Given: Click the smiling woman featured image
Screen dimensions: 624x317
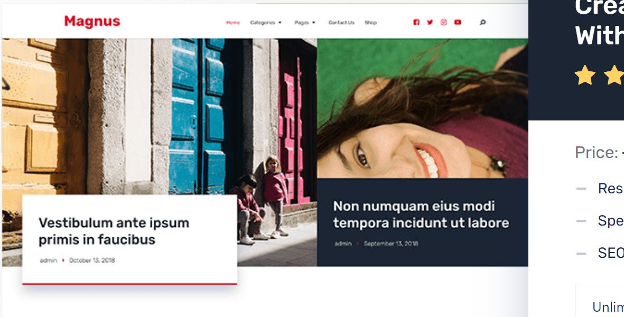Looking at the screenshot, I should point(422,108).
